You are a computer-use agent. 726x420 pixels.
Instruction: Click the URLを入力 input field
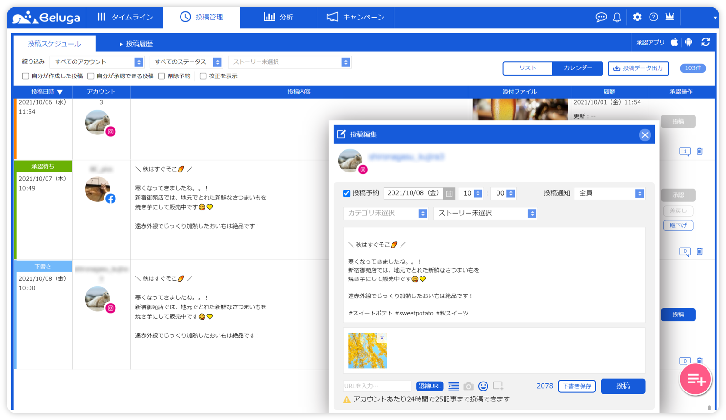(377, 386)
